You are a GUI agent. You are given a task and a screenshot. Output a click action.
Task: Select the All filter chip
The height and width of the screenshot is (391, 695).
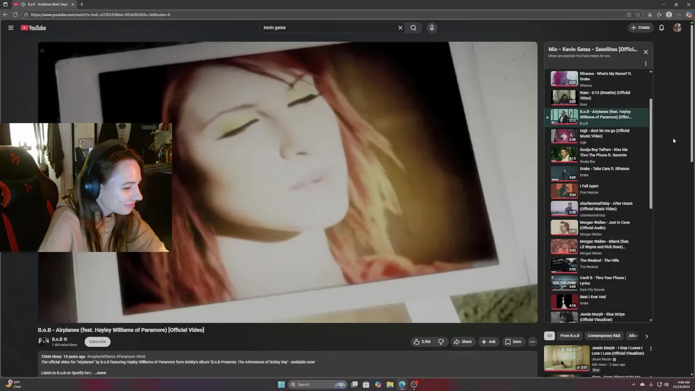[x=549, y=336]
